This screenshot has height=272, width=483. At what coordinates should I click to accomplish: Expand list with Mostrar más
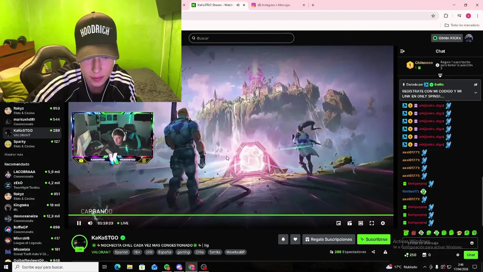(14, 155)
